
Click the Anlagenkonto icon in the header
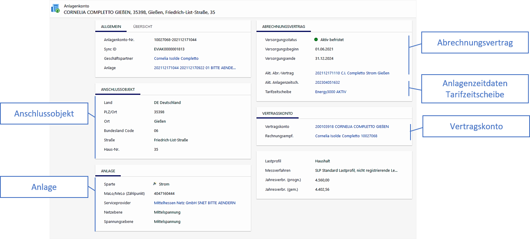click(56, 9)
